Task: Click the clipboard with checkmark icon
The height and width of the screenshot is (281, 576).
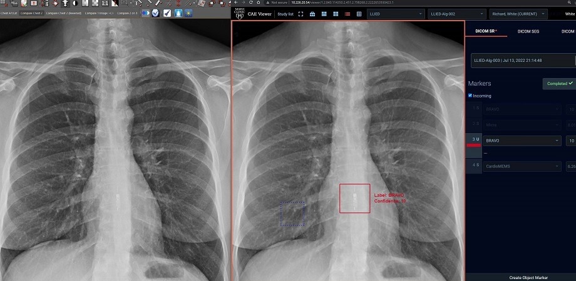Action: [24, 3]
